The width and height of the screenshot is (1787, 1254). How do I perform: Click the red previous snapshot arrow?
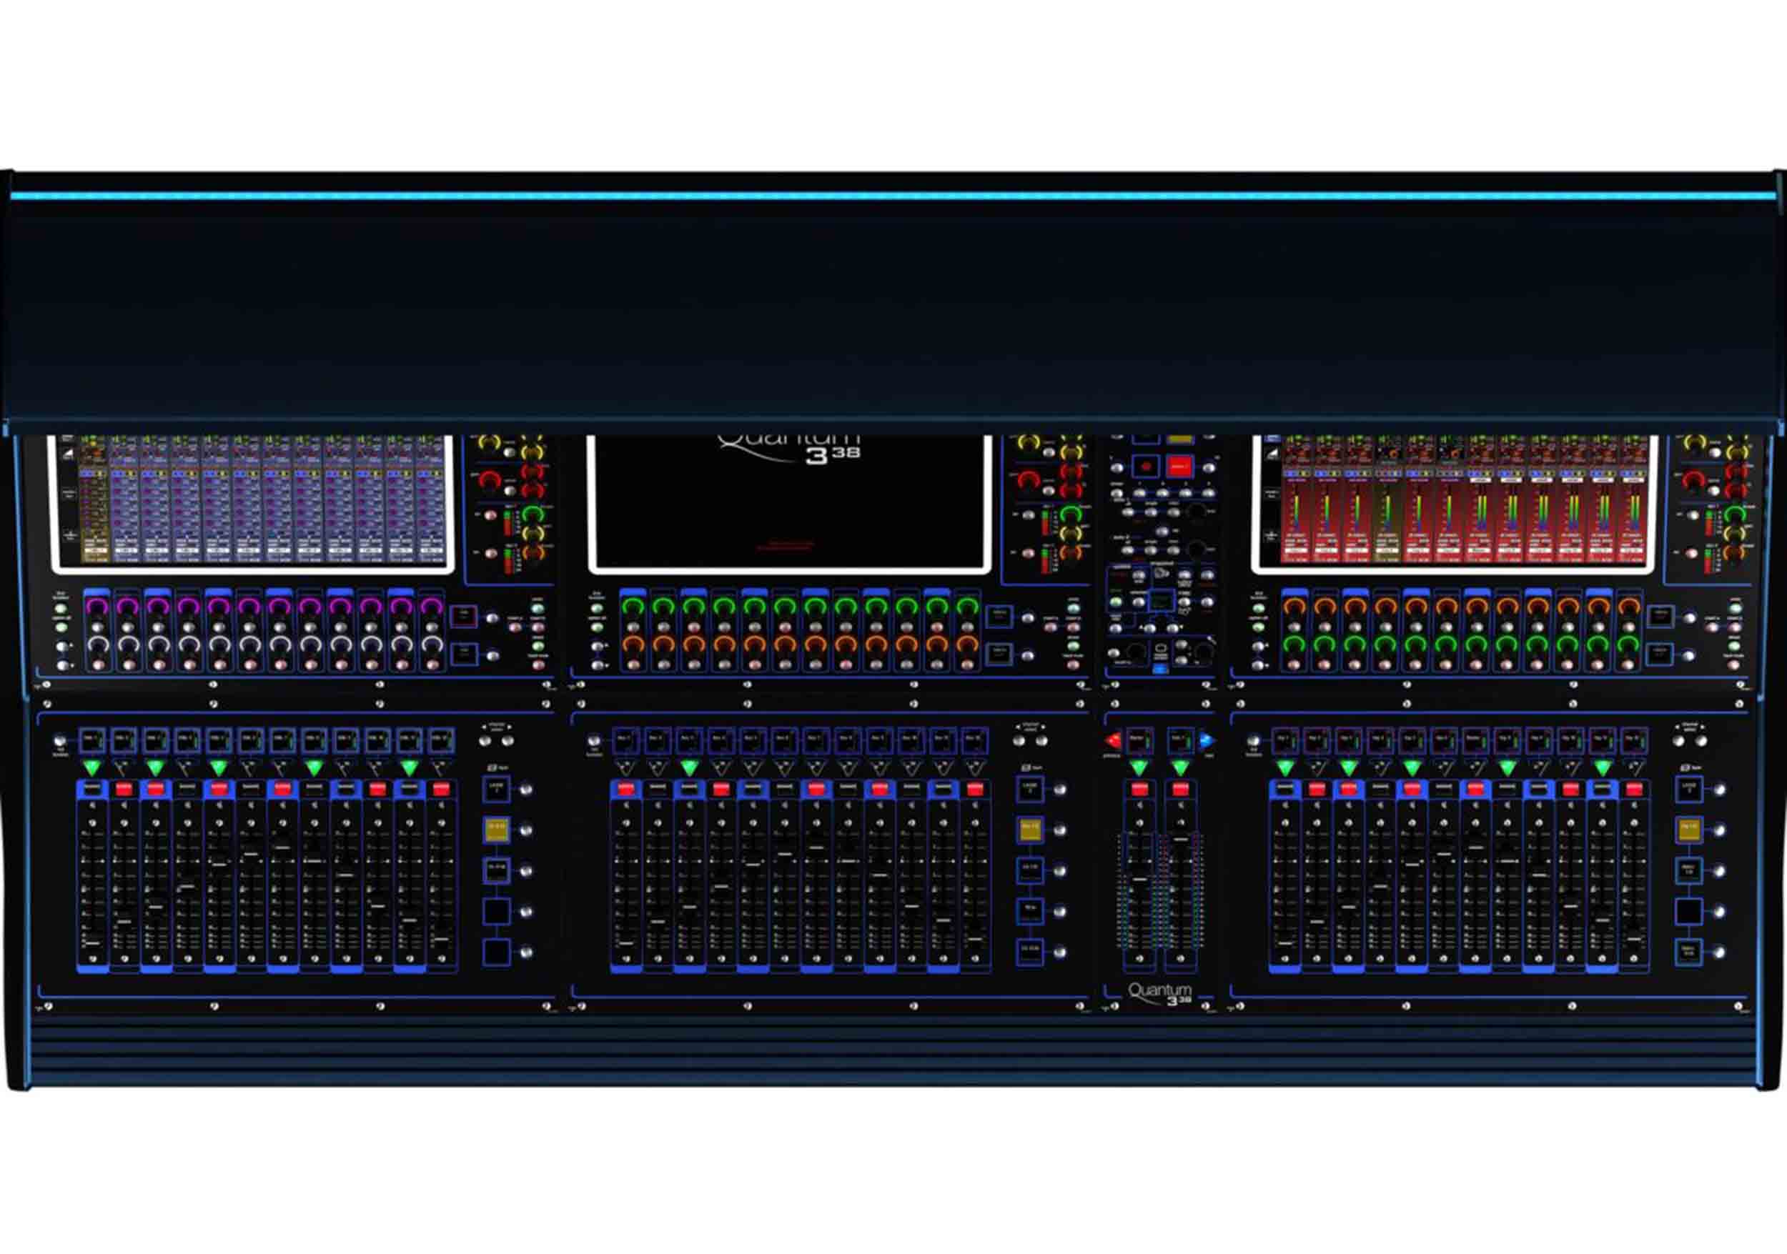tap(1114, 740)
